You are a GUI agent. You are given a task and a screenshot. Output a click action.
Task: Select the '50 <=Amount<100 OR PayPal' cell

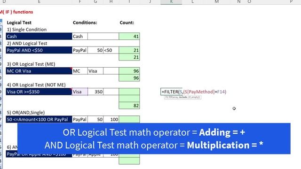(39, 119)
